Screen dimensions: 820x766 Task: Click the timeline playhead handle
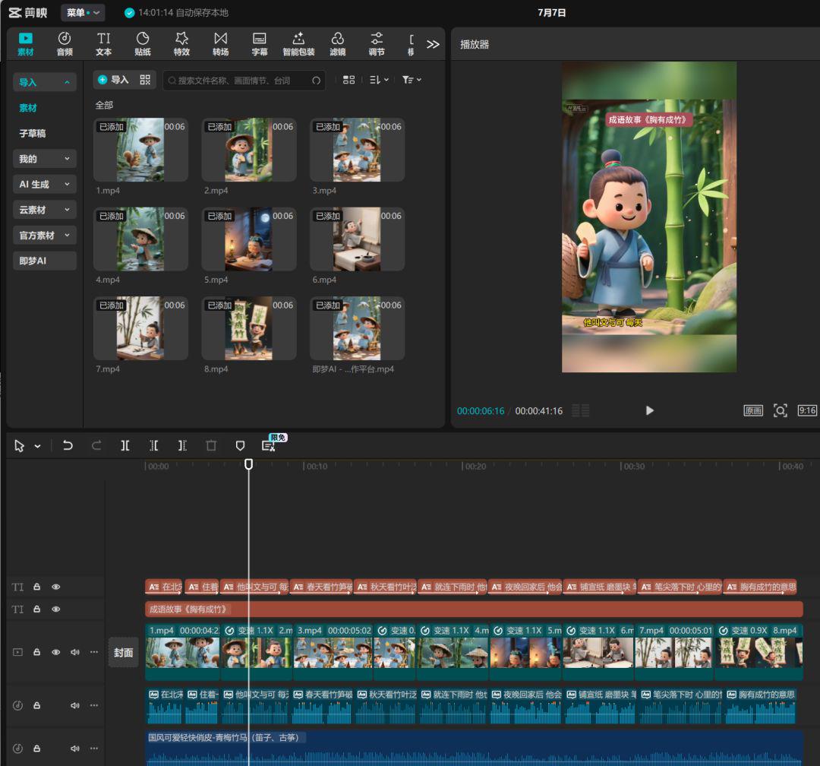(248, 464)
